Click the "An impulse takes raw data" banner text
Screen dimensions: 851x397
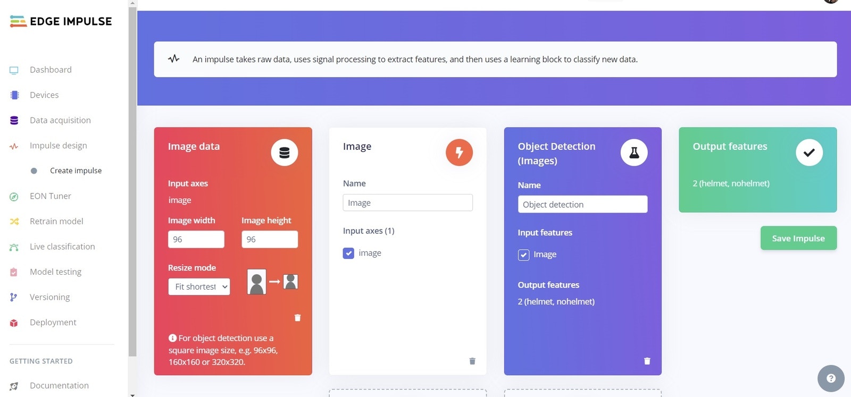click(x=415, y=60)
